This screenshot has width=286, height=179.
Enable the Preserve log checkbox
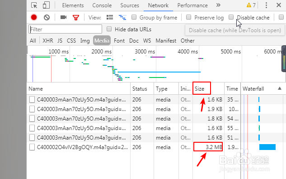click(x=188, y=17)
